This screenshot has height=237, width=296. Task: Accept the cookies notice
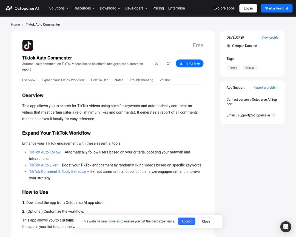186,221
